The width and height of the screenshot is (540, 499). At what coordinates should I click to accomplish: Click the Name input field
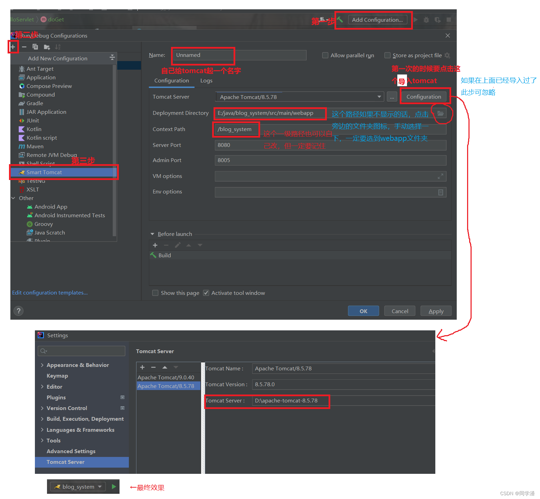coord(240,55)
